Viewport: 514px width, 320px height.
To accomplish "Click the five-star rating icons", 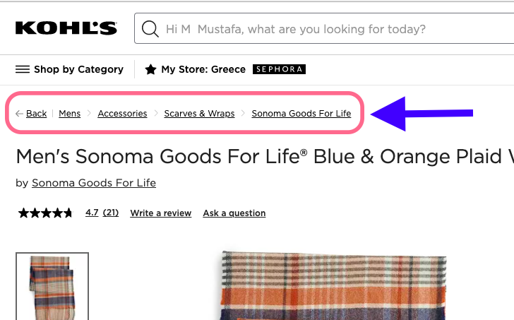I will 45,213.
